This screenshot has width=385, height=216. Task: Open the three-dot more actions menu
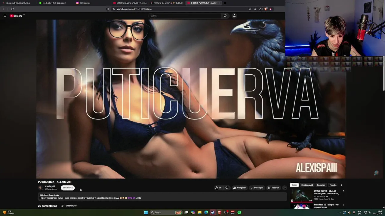[x=285, y=188]
